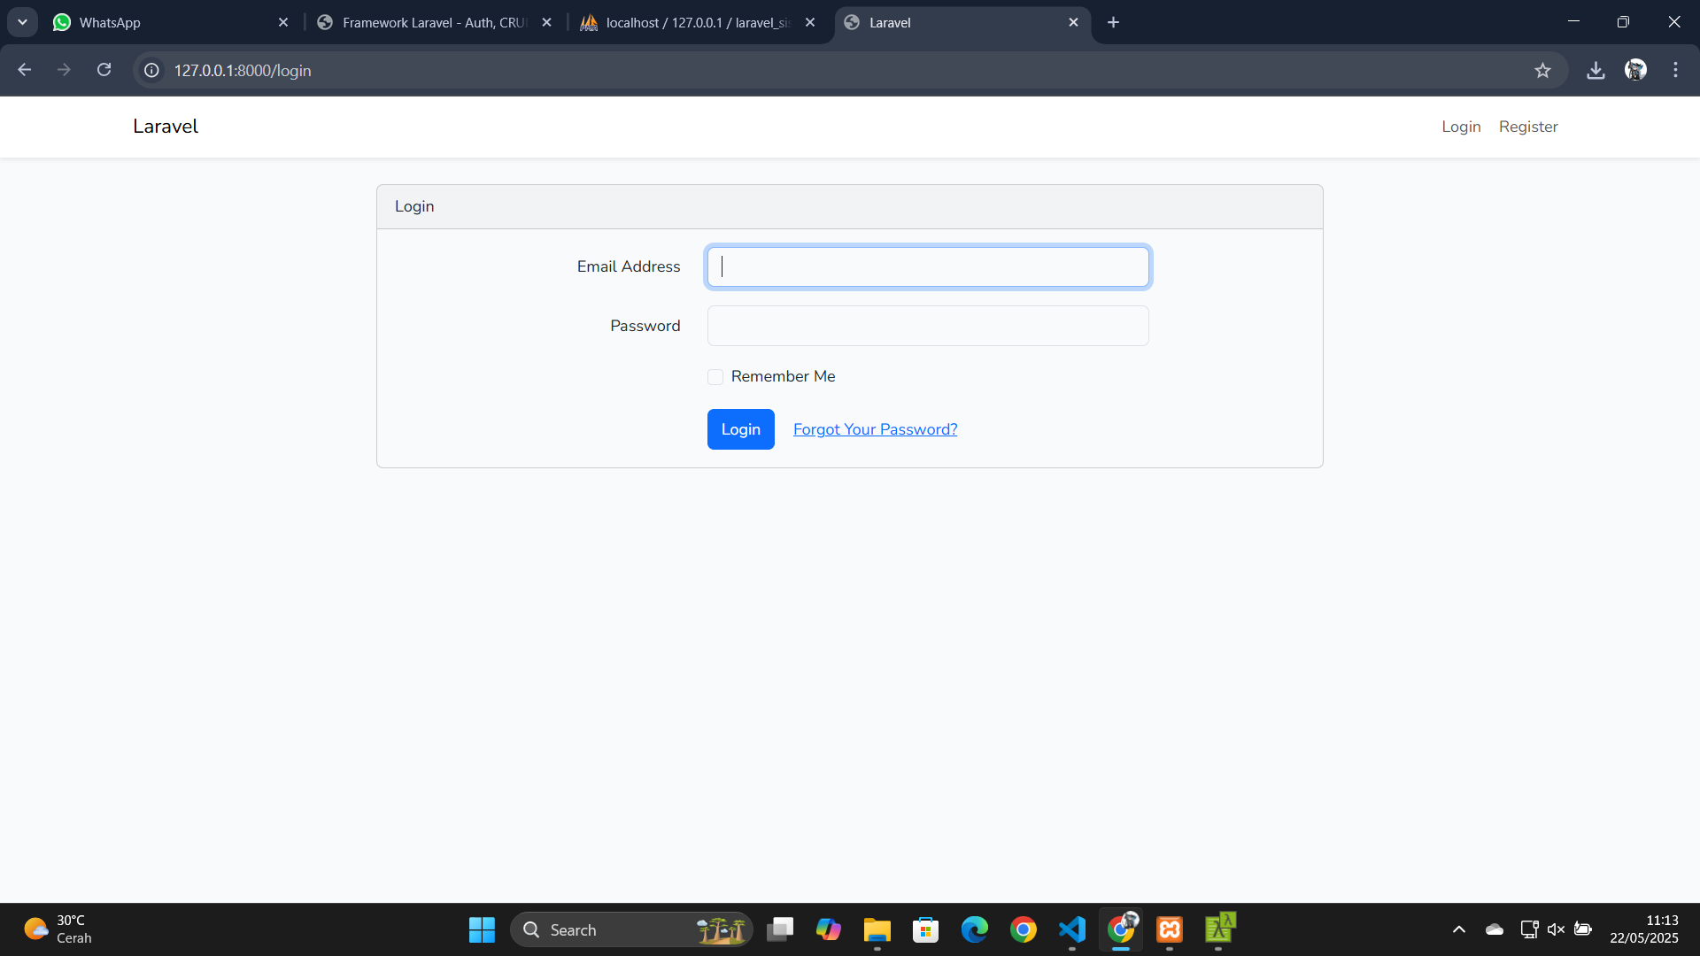Open the Chrome three-dot menu

1674,70
